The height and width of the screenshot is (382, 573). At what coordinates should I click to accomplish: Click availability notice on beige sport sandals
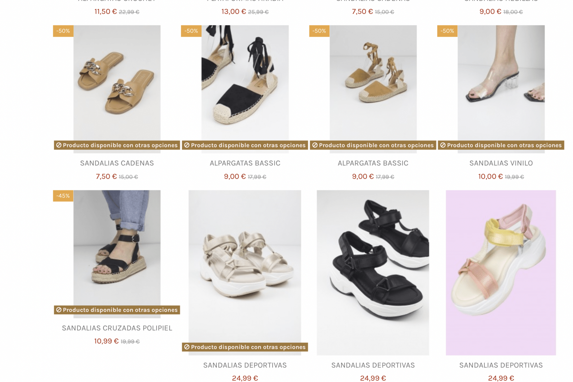coord(245,347)
